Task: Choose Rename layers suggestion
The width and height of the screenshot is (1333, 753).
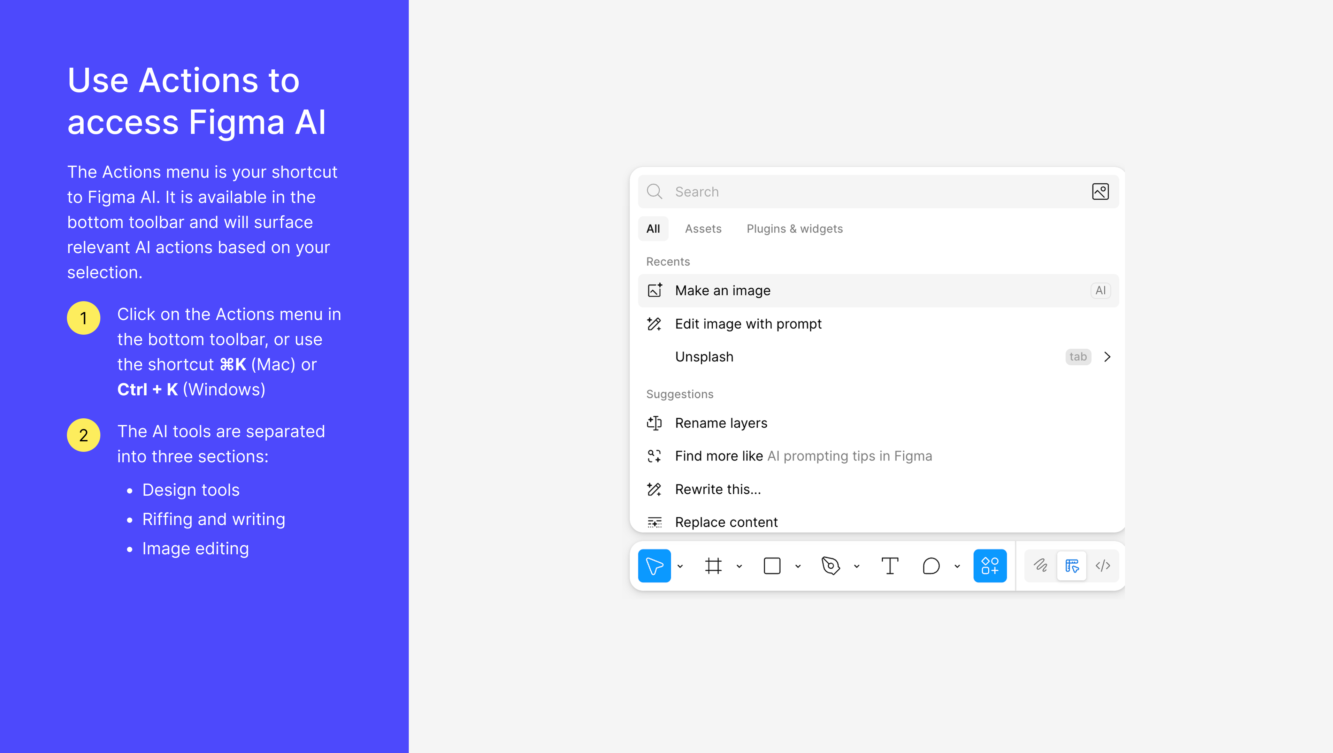Action: click(x=878, y=423)
